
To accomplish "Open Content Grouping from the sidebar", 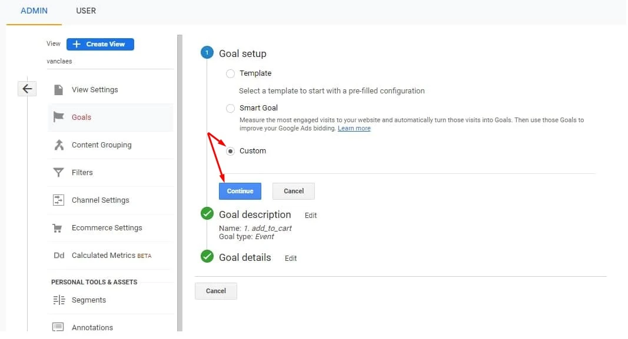I will pyautogui.click(x=59, y=145).
